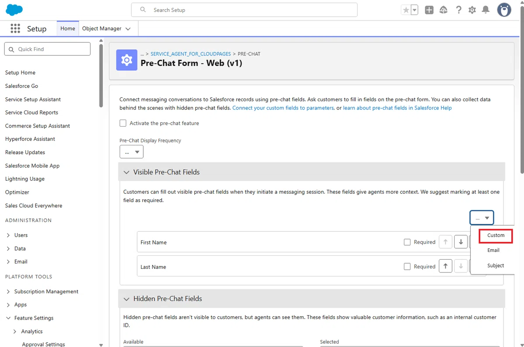
Task: Move Last Name field up
Action: (x=445, y=266)
